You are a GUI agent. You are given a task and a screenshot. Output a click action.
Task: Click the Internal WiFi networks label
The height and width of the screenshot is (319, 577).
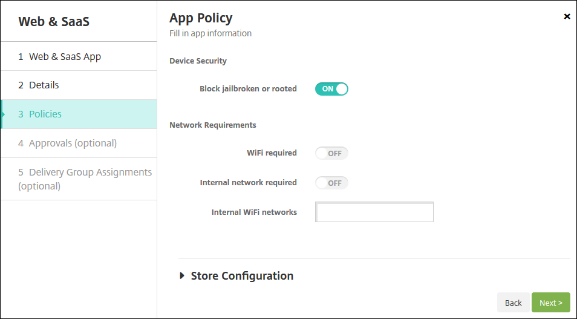pos(254,212)
